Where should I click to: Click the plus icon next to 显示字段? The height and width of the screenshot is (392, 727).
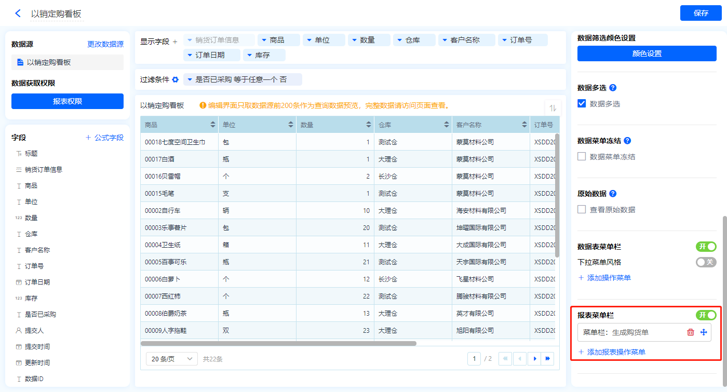click(175, 42)
